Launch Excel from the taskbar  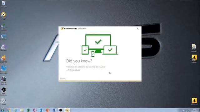[x=28, y=110]
